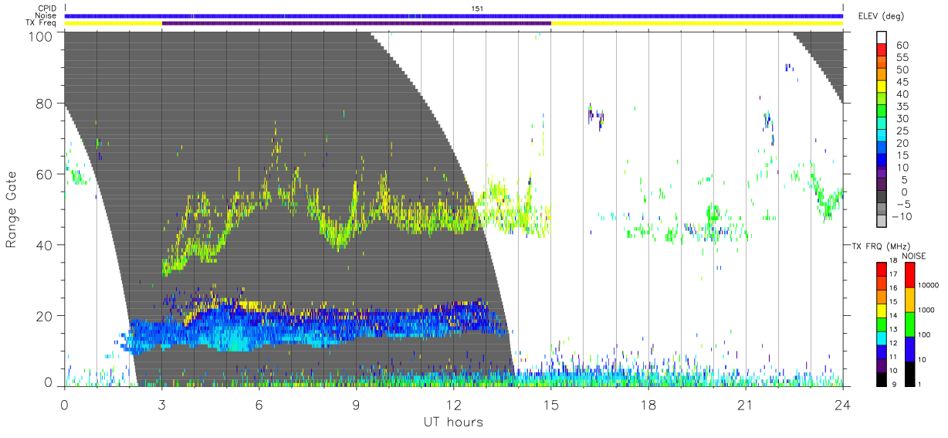Select the blue segment of NOISE colorbar
The height and width of the screenshot is (438, 948).
(911, 348)
